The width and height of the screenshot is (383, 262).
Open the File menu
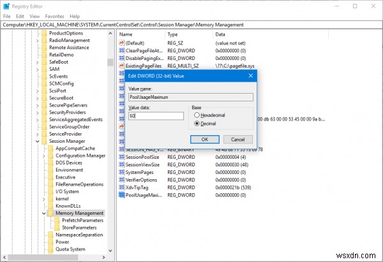click(6, 17)
